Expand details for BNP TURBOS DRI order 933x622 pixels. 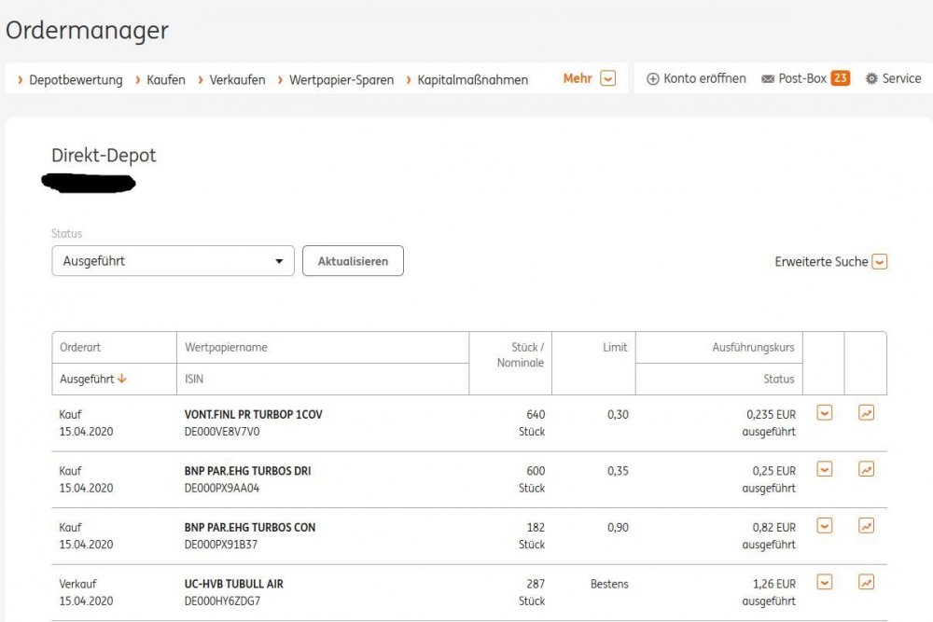point(824,469)
